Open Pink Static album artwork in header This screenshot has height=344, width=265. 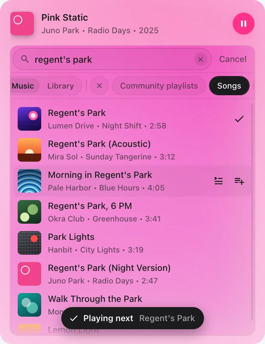pyautogui.click(x=22, y=24)
